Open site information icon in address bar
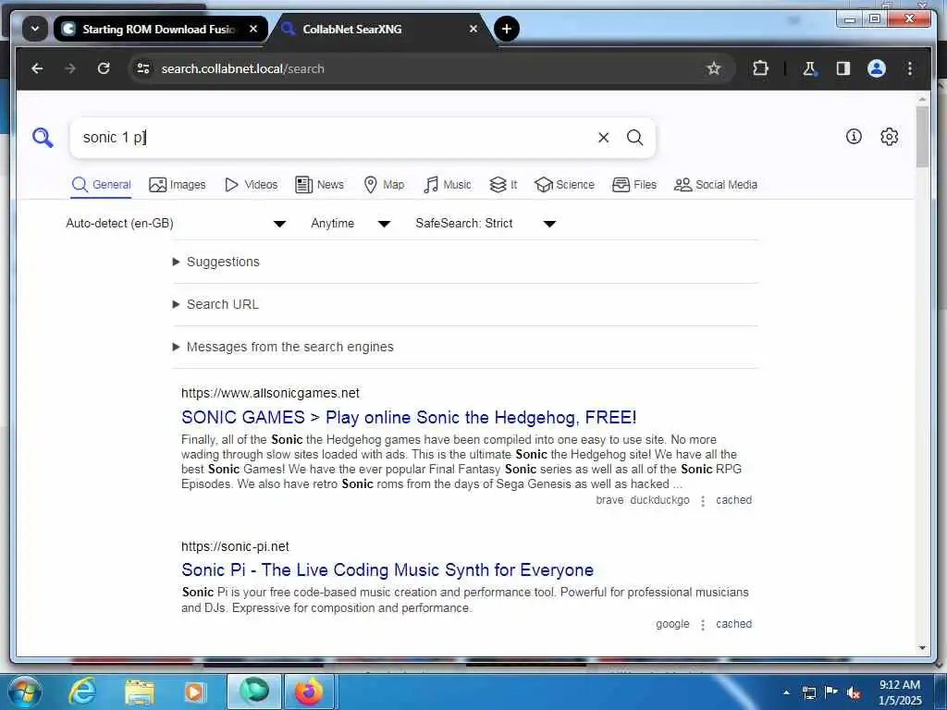 click(143, 68)
